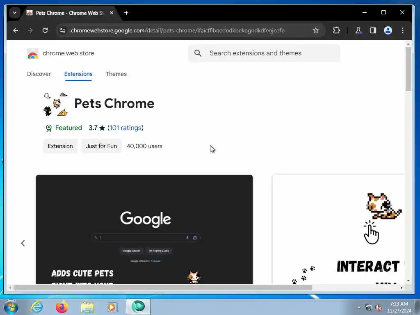Open Chrome Labs flask icon
This screenshot has width=420, height=315.
click(358, 30)
